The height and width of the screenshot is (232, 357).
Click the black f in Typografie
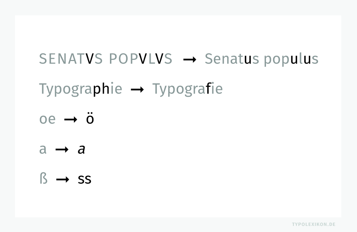209,89
